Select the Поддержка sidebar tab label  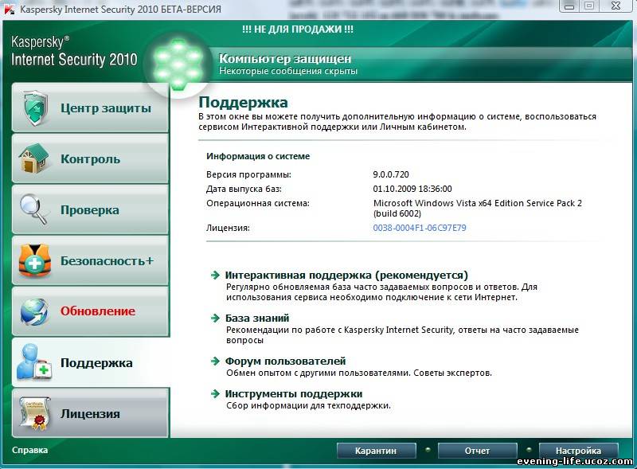(x=96, y=362)
